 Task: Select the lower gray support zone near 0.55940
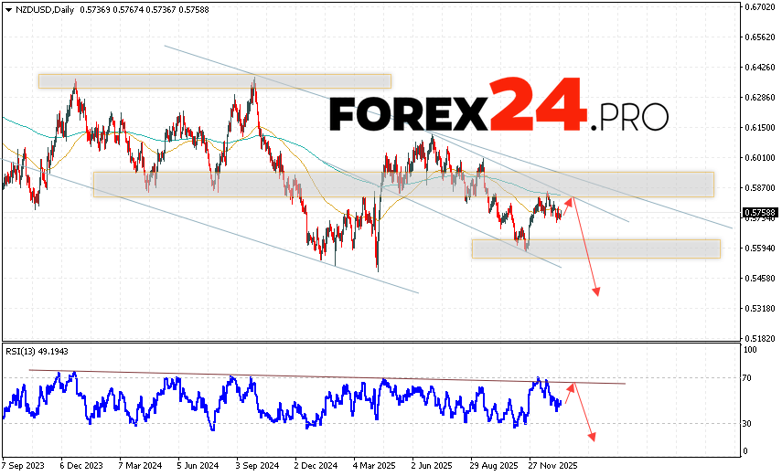[595, 249]
